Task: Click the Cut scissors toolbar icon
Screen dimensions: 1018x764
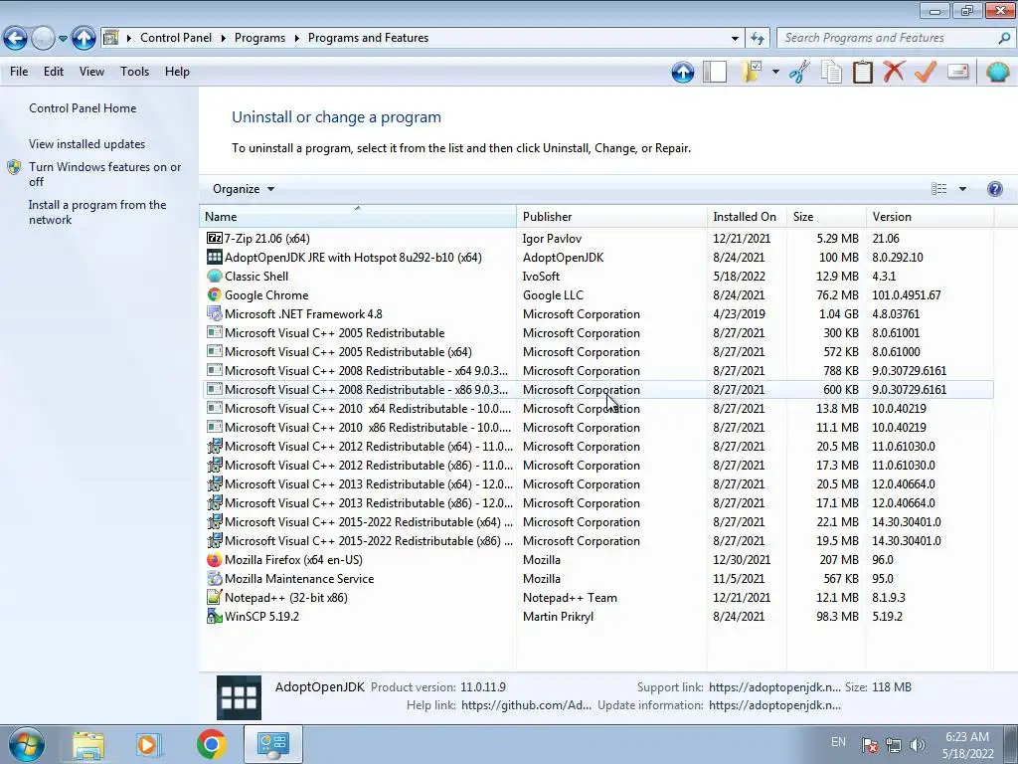Action: click(x=799, y=72)
